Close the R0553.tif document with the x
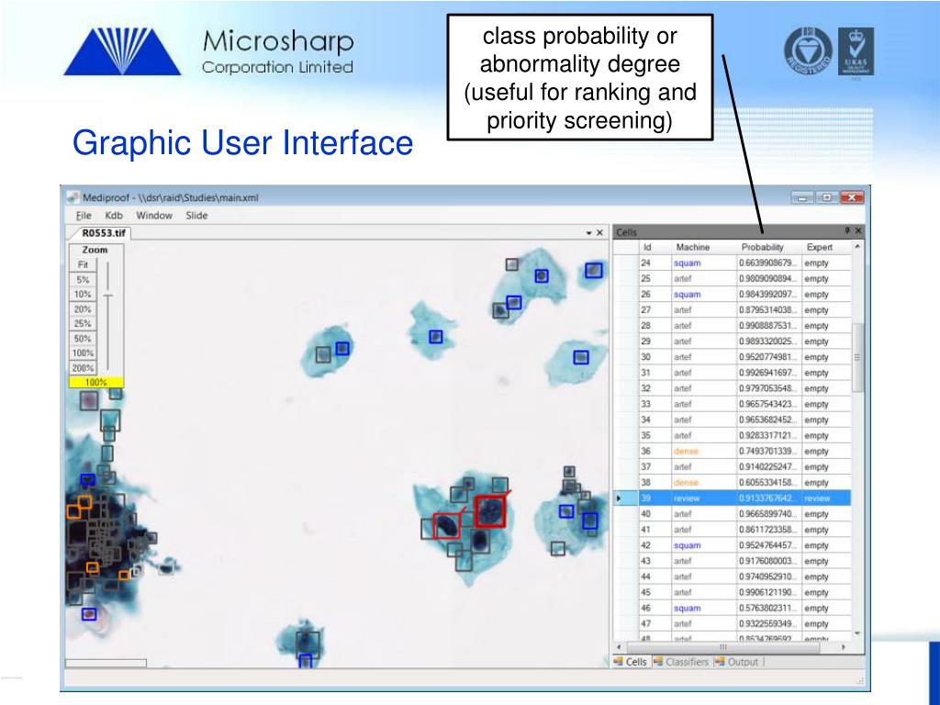 click(x=599, y=232)
